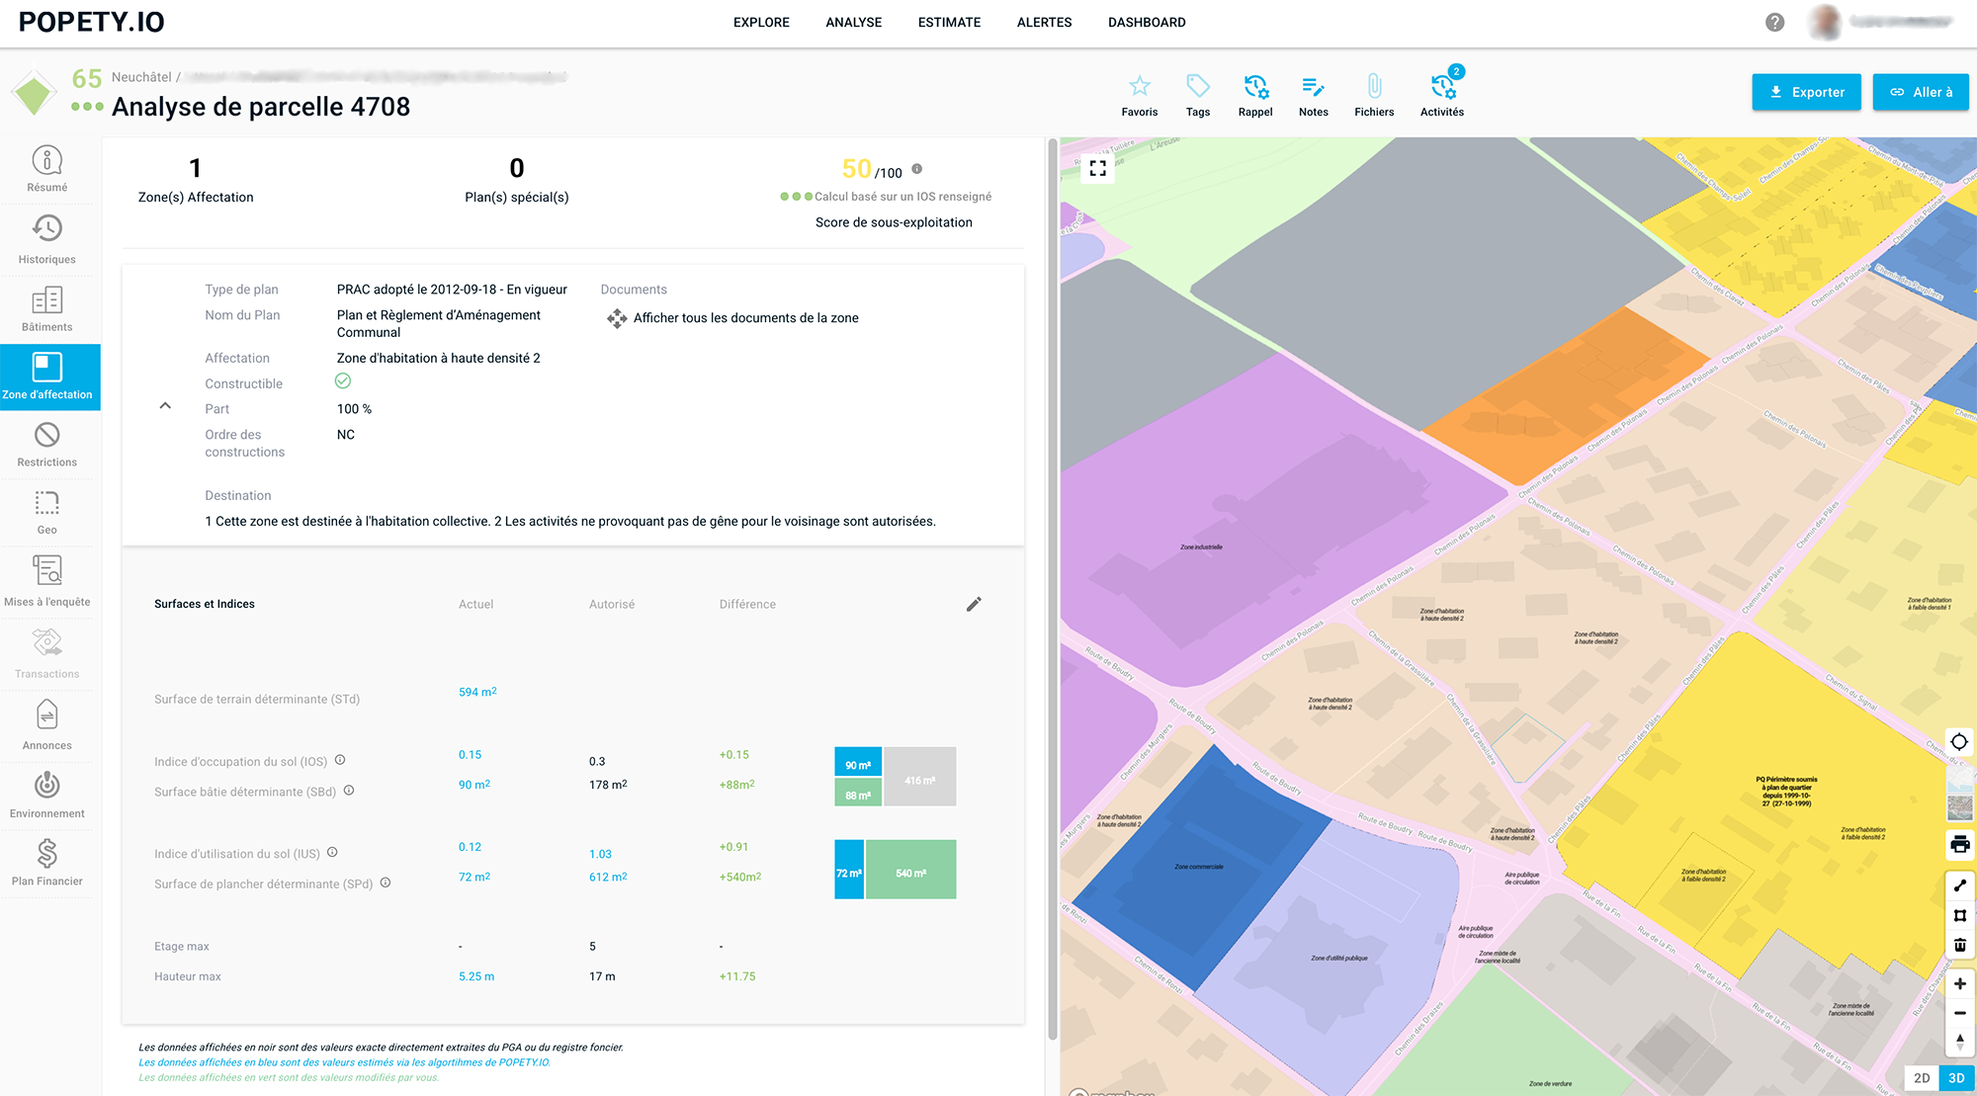Edit Surfaces et Indices pencil icon
1977x1096 pixels.
pyautogui.click(x=974, y=604)
